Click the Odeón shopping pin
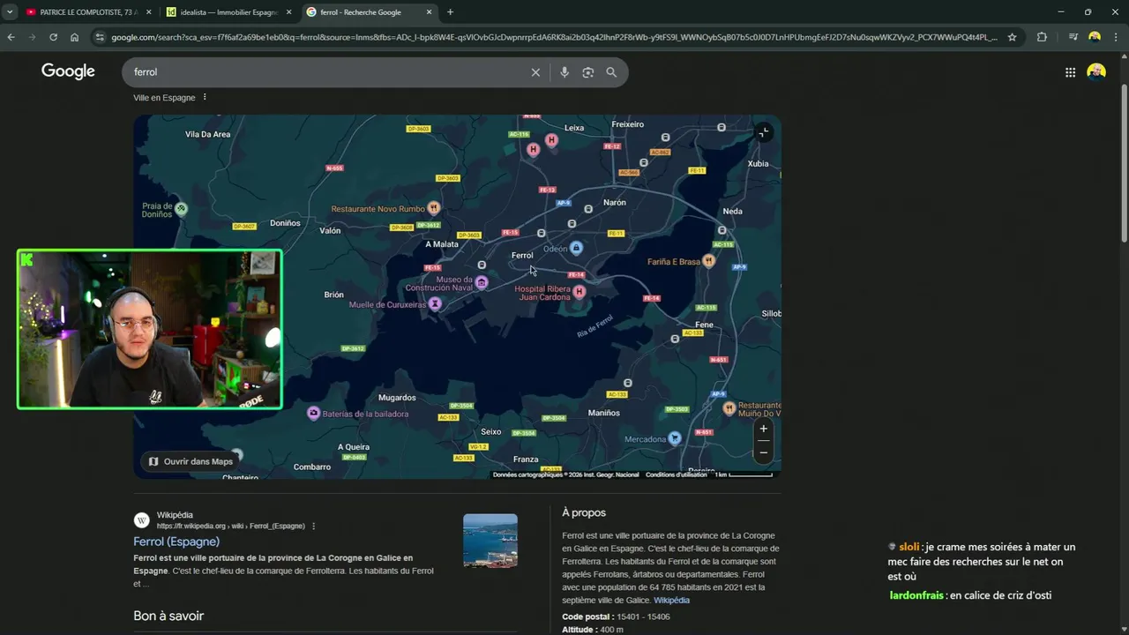This screenshot has width=1129, height=635. click(576, 249)
